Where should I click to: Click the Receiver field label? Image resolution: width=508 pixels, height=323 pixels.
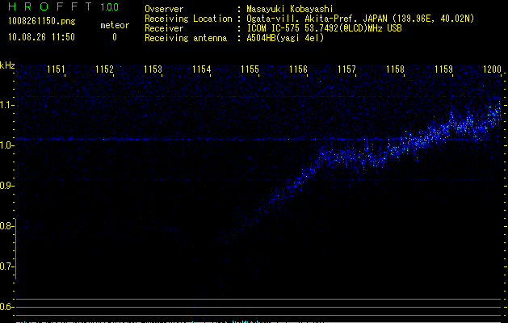[164, 28]
